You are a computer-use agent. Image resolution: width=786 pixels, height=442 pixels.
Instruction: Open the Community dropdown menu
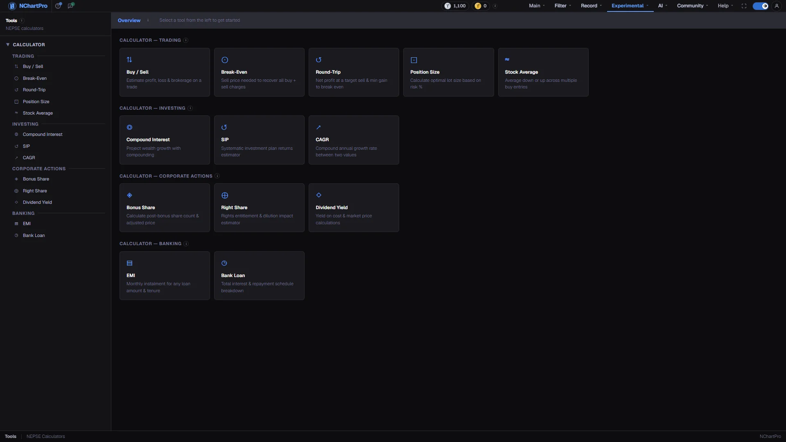pyautogui.click(x=692, y=6)
